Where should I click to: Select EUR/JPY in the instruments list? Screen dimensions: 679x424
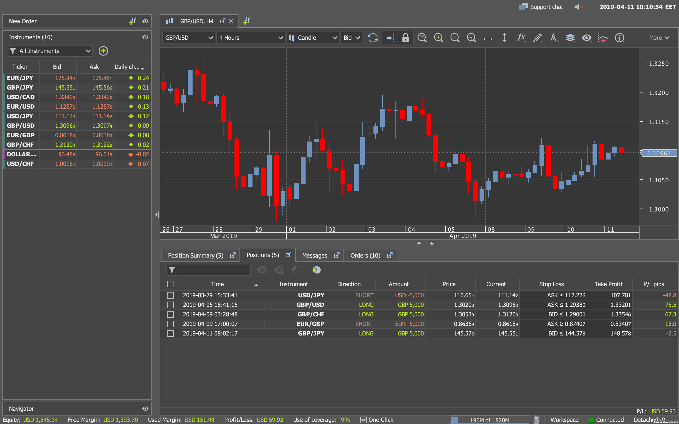coord(77,78)
